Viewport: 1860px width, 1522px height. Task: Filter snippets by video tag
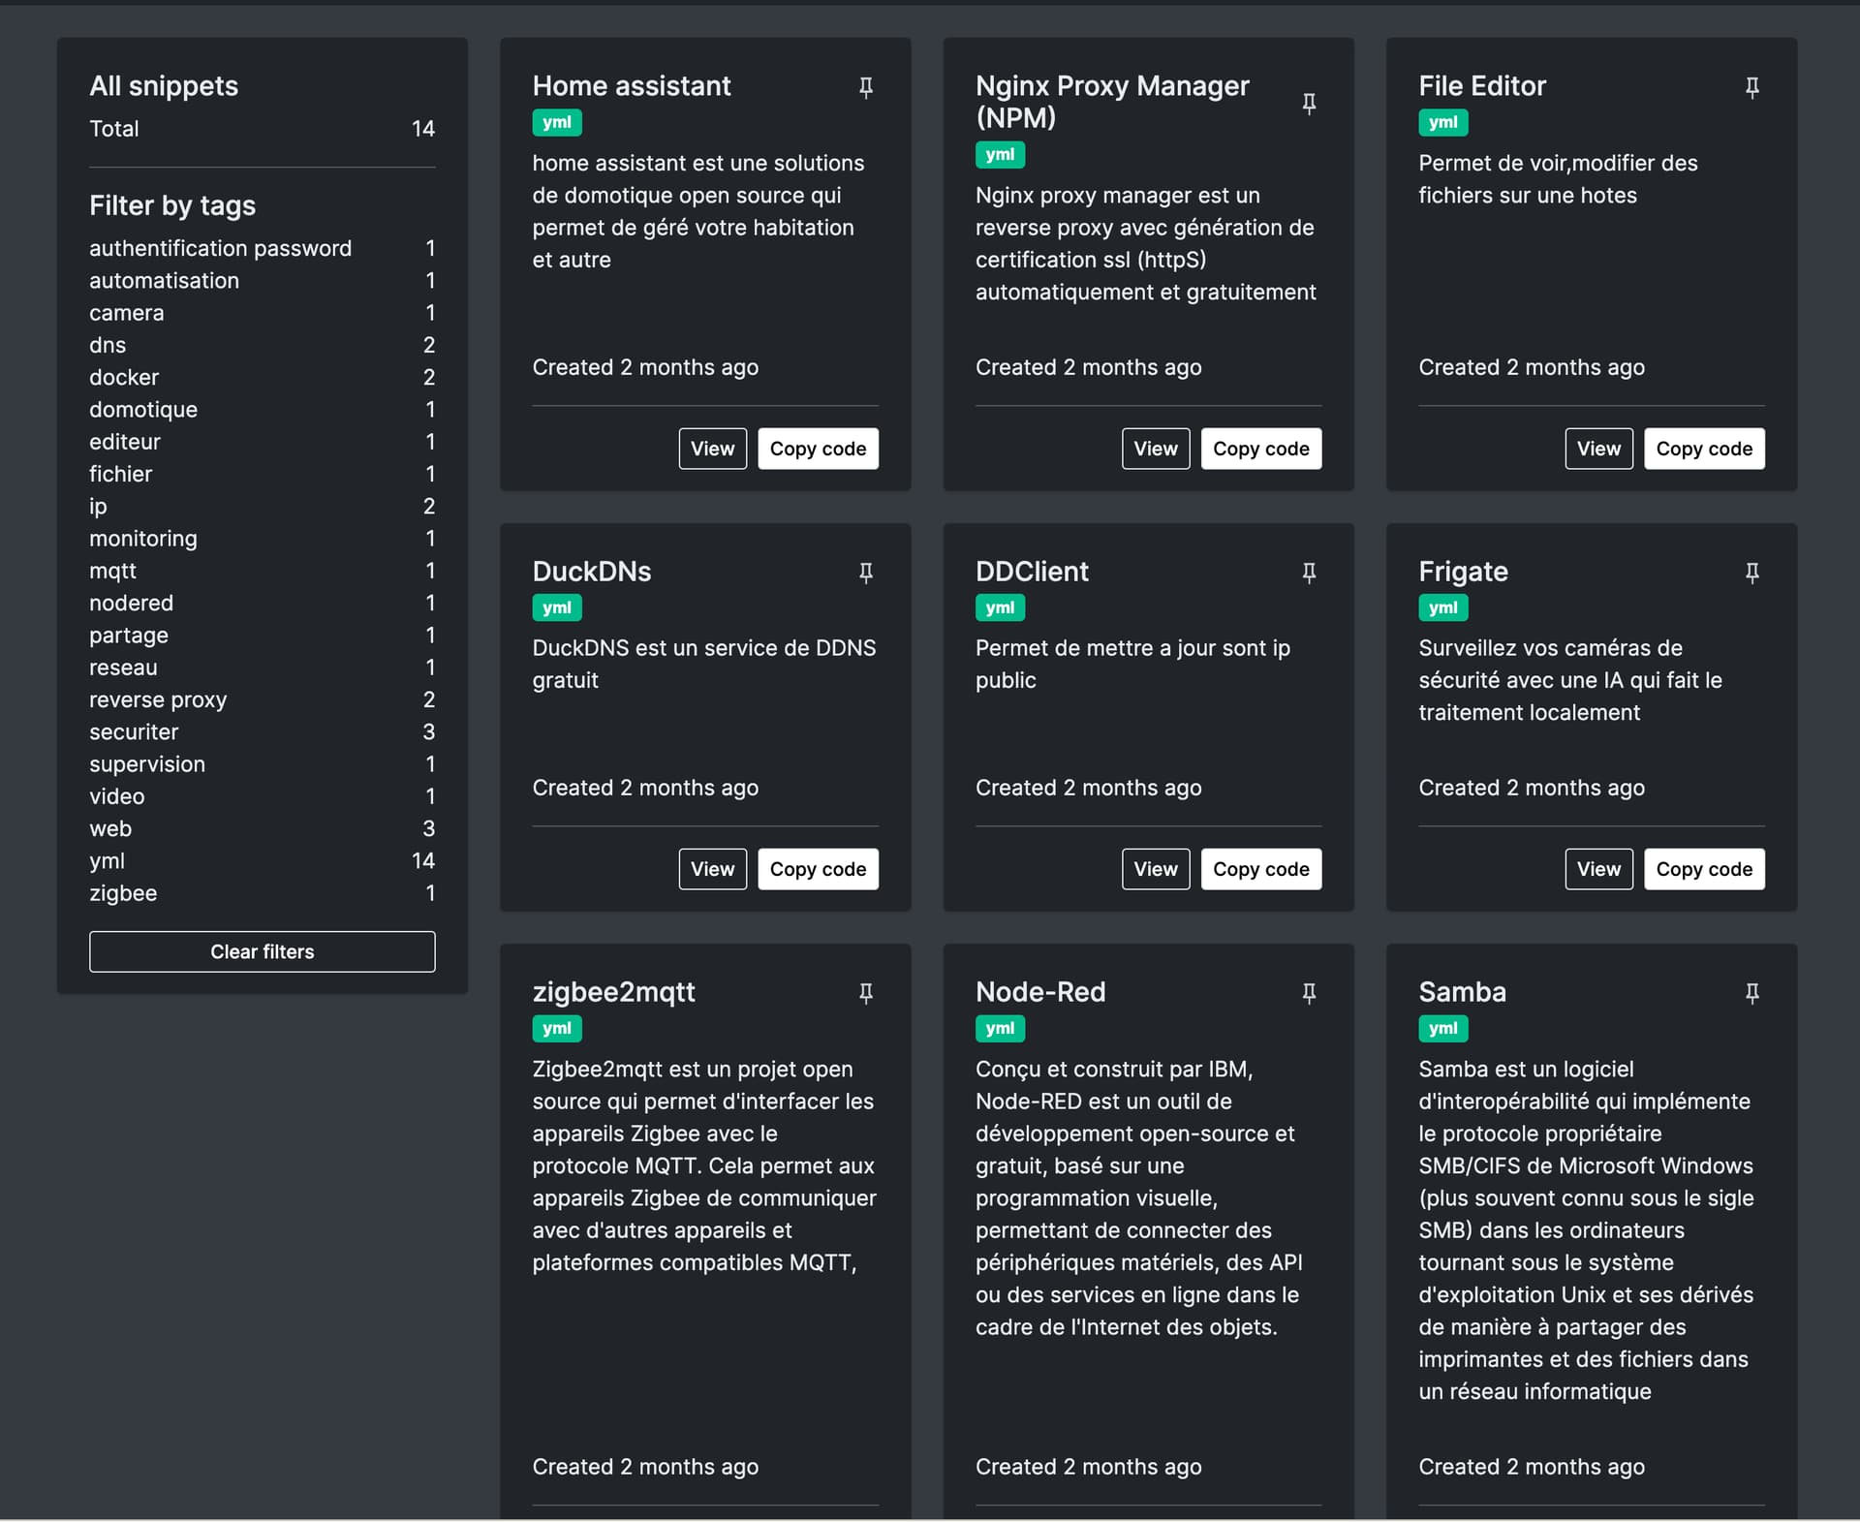(x=262, y=796)
